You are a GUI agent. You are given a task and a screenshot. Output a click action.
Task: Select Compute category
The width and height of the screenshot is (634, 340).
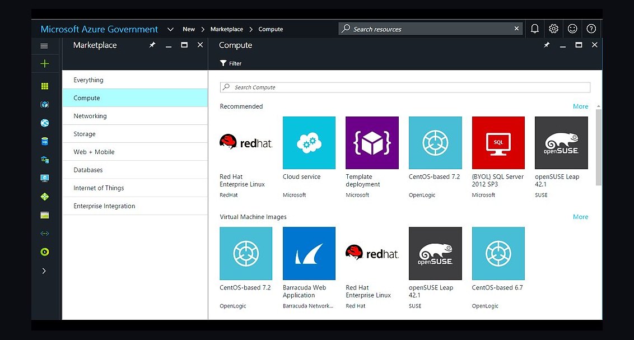click(135, 98)
